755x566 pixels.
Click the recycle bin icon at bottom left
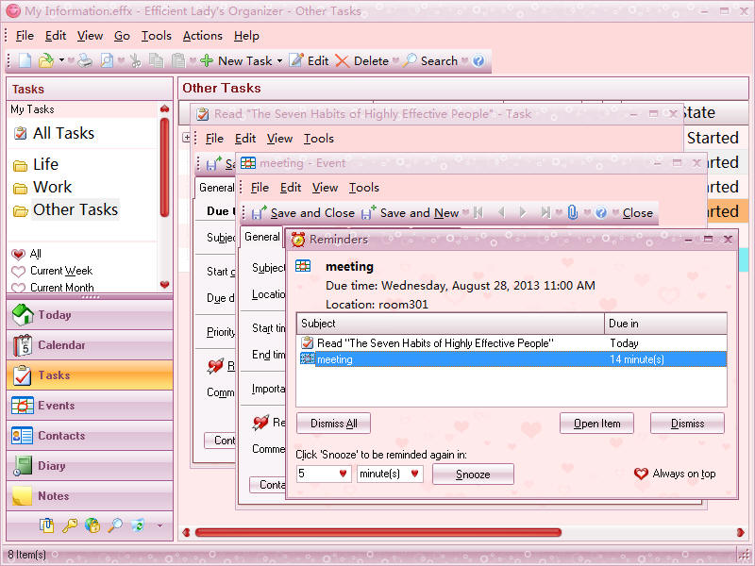click(x=139, y=525)
